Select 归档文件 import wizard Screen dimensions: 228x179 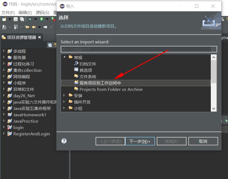click(x=88, y=64)
